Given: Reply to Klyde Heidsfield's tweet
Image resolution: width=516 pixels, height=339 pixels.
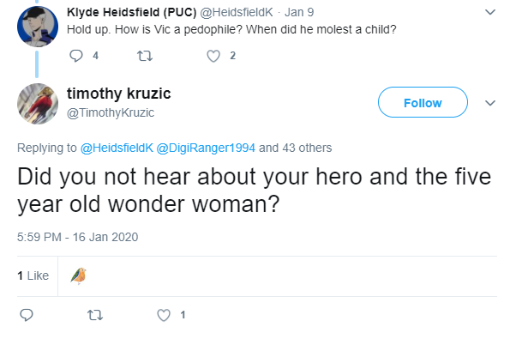Looking at the screenshot, I should [76, 56].
